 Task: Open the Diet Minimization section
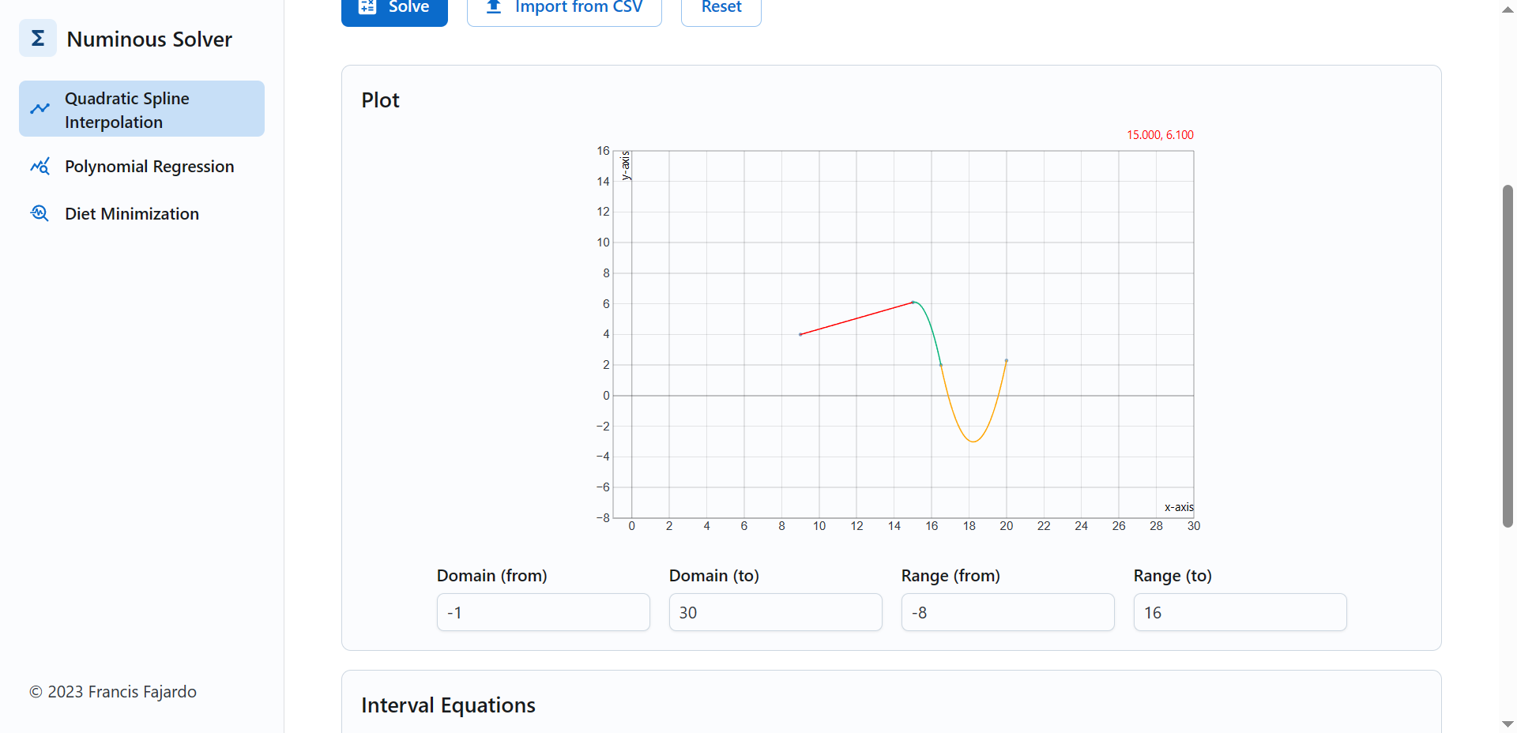click(131, 213)
